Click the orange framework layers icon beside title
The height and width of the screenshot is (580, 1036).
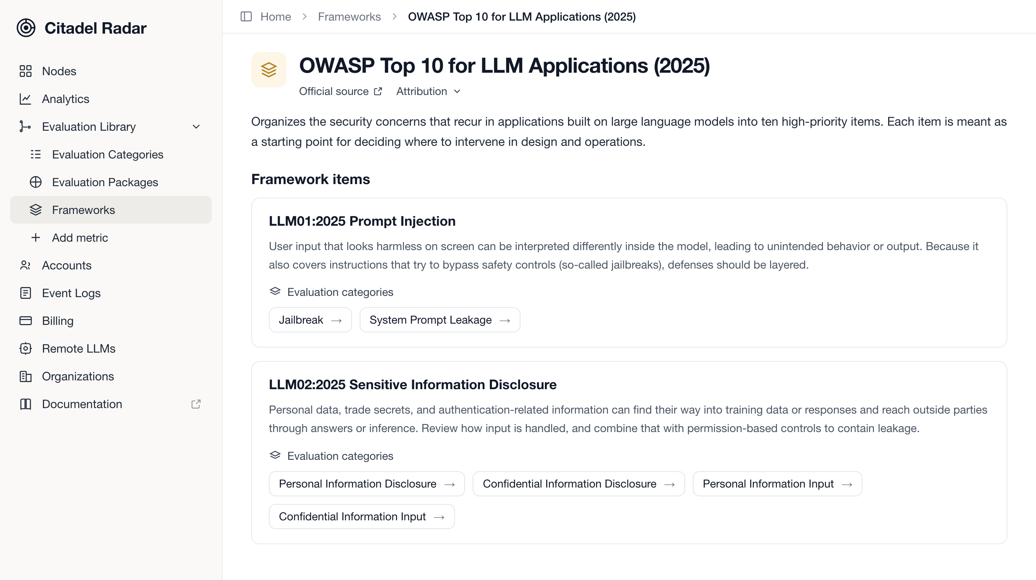(x=269, y=70)
